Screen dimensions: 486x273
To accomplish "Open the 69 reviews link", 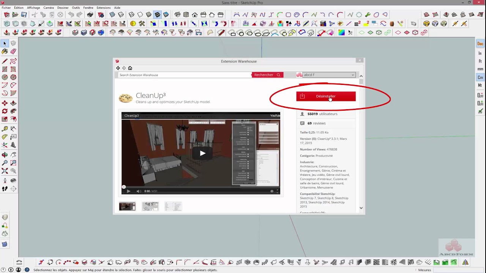I will click(316, 123).
